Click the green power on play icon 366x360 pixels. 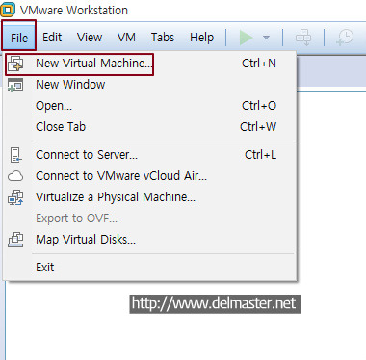[x=246, y=38]
